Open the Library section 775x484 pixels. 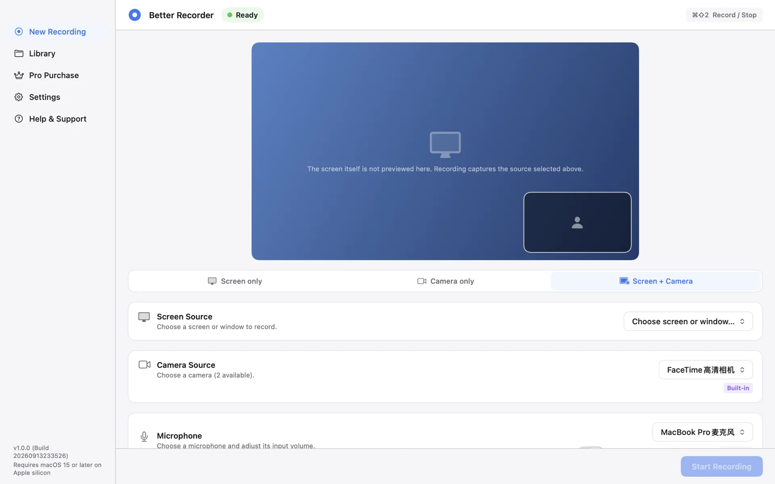tap(57, 53)
